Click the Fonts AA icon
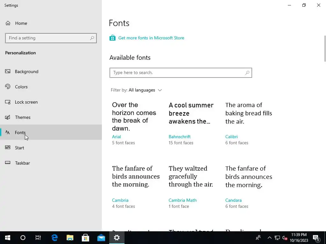The height and width of the screenshot is (244, 326). pos(8,132)
